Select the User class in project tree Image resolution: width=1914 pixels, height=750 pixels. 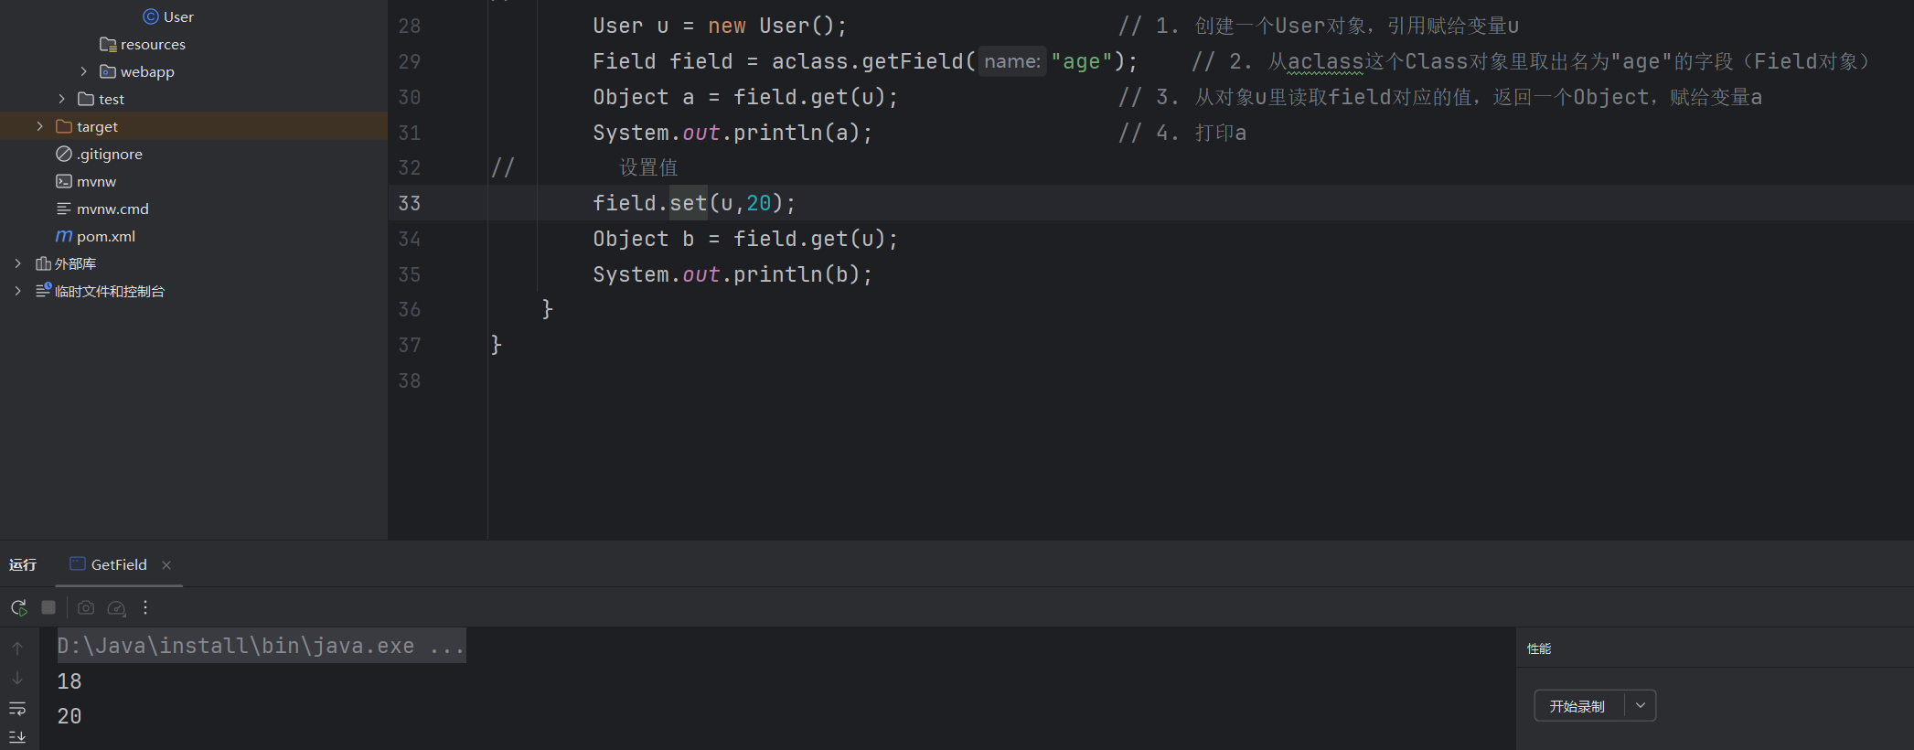[178, 16]
